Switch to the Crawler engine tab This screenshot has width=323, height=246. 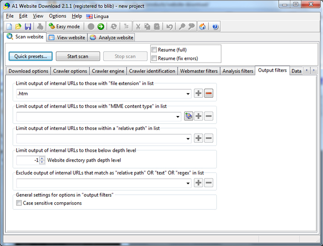[x=108, y=71]
